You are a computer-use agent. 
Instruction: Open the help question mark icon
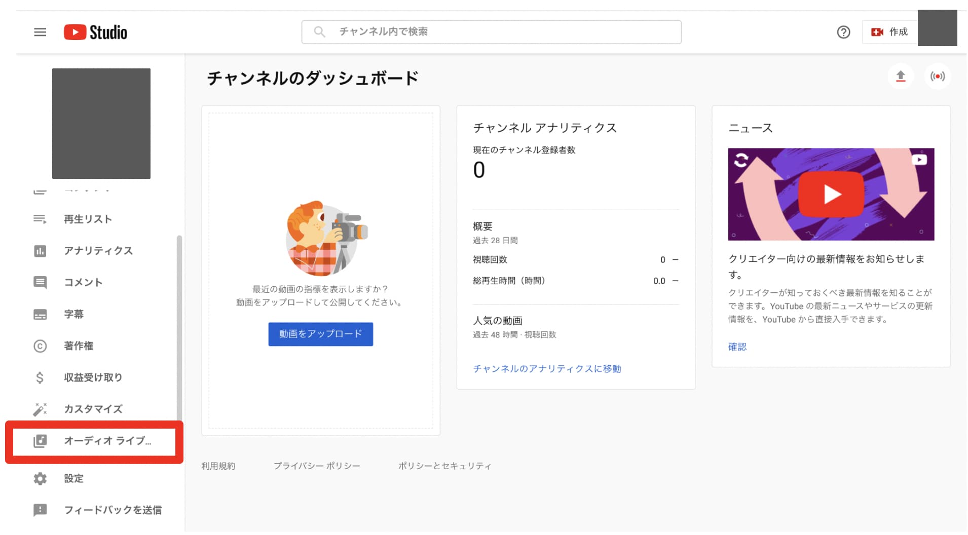pos(843,32)
